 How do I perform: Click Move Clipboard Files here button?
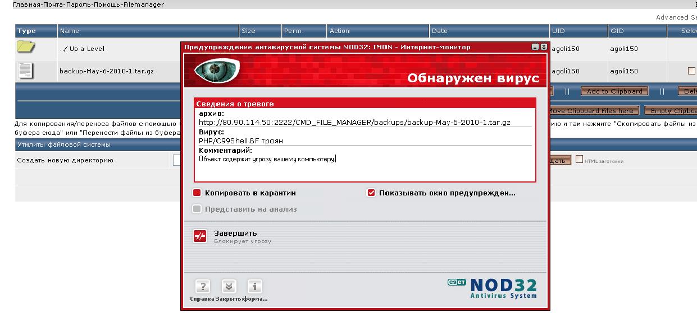coord(594,111)
